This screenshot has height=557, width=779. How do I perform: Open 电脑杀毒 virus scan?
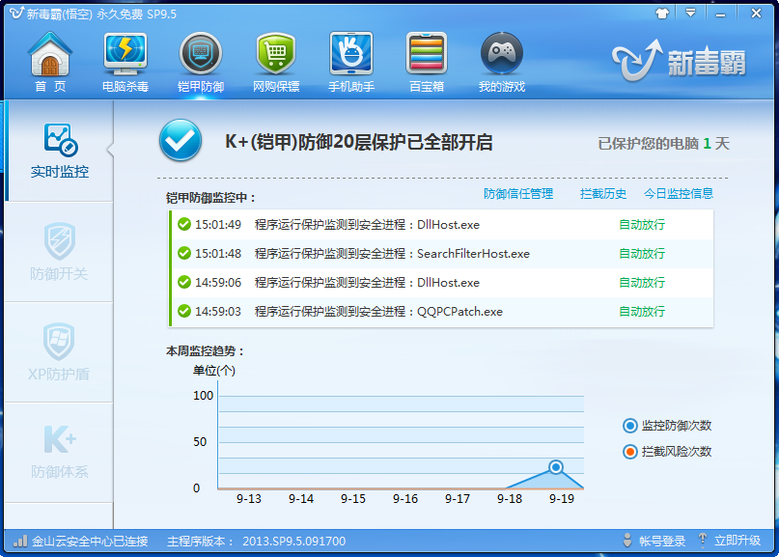(125, 62)
